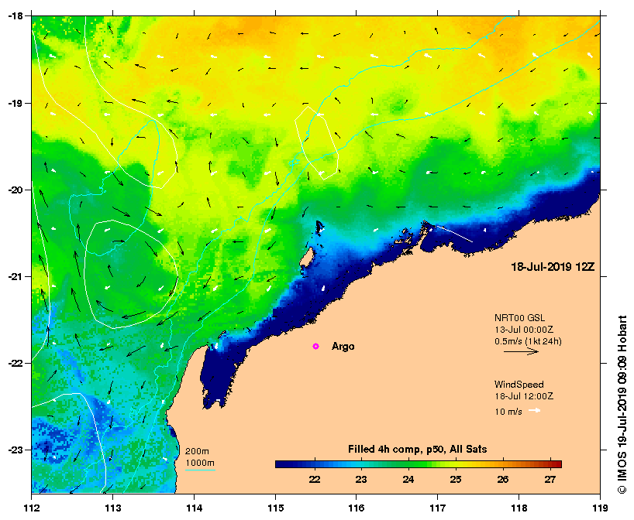Click the IMOS copyright text on right edge
The height and width of the screenshot is (520, 634).
point(622,404)
